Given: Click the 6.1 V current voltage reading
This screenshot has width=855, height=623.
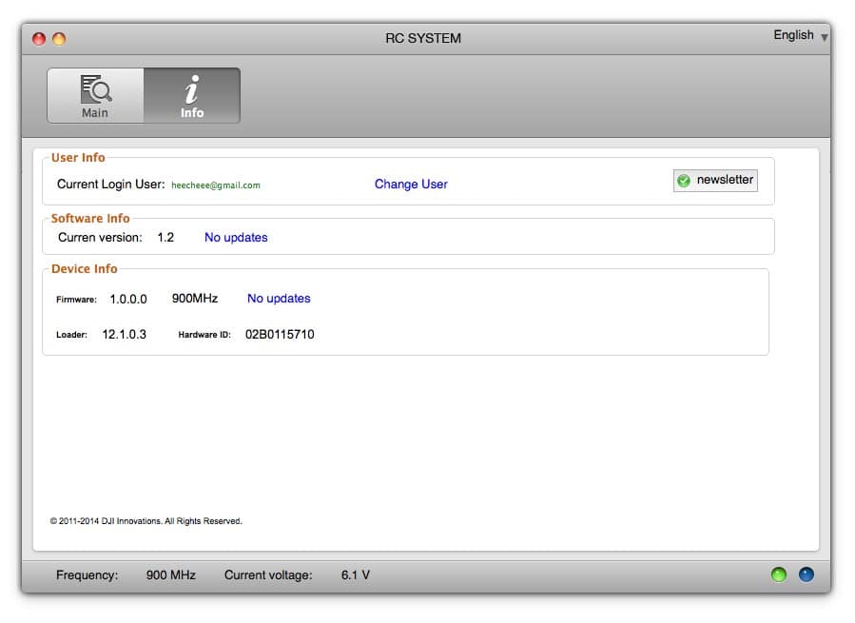Looking at the screenshot, I should [356, 575].
